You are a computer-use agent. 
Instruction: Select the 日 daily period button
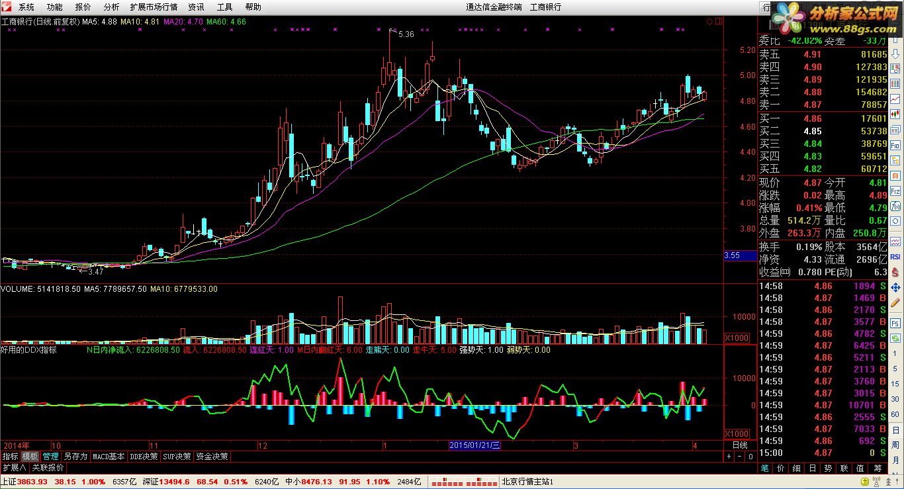895,429
